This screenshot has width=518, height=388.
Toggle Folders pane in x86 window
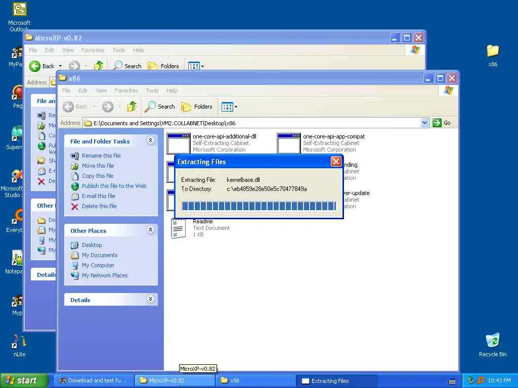coord(197,107)
